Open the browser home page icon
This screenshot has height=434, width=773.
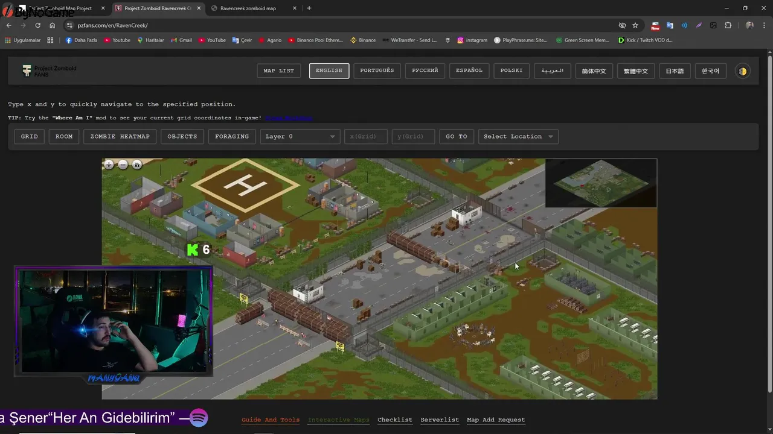pos(52,25)
